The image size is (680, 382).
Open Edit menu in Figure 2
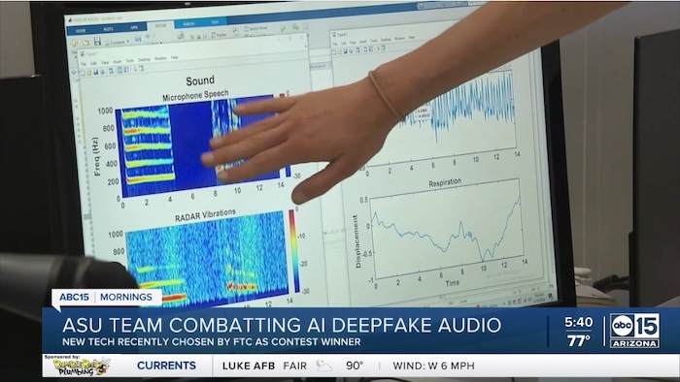coord(344,43)
